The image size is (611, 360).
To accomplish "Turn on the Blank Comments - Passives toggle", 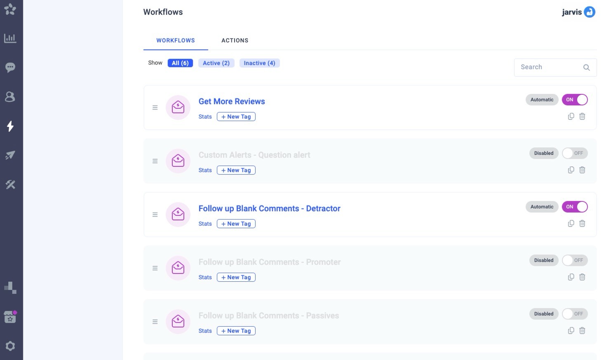I will click(x=575, y=314).
